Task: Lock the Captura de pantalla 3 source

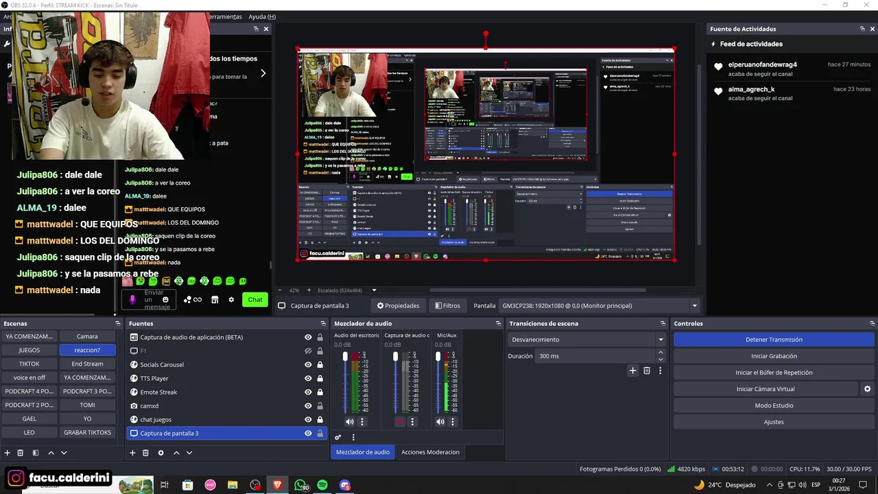Action: pyautogui.click(x=320, y=433)
